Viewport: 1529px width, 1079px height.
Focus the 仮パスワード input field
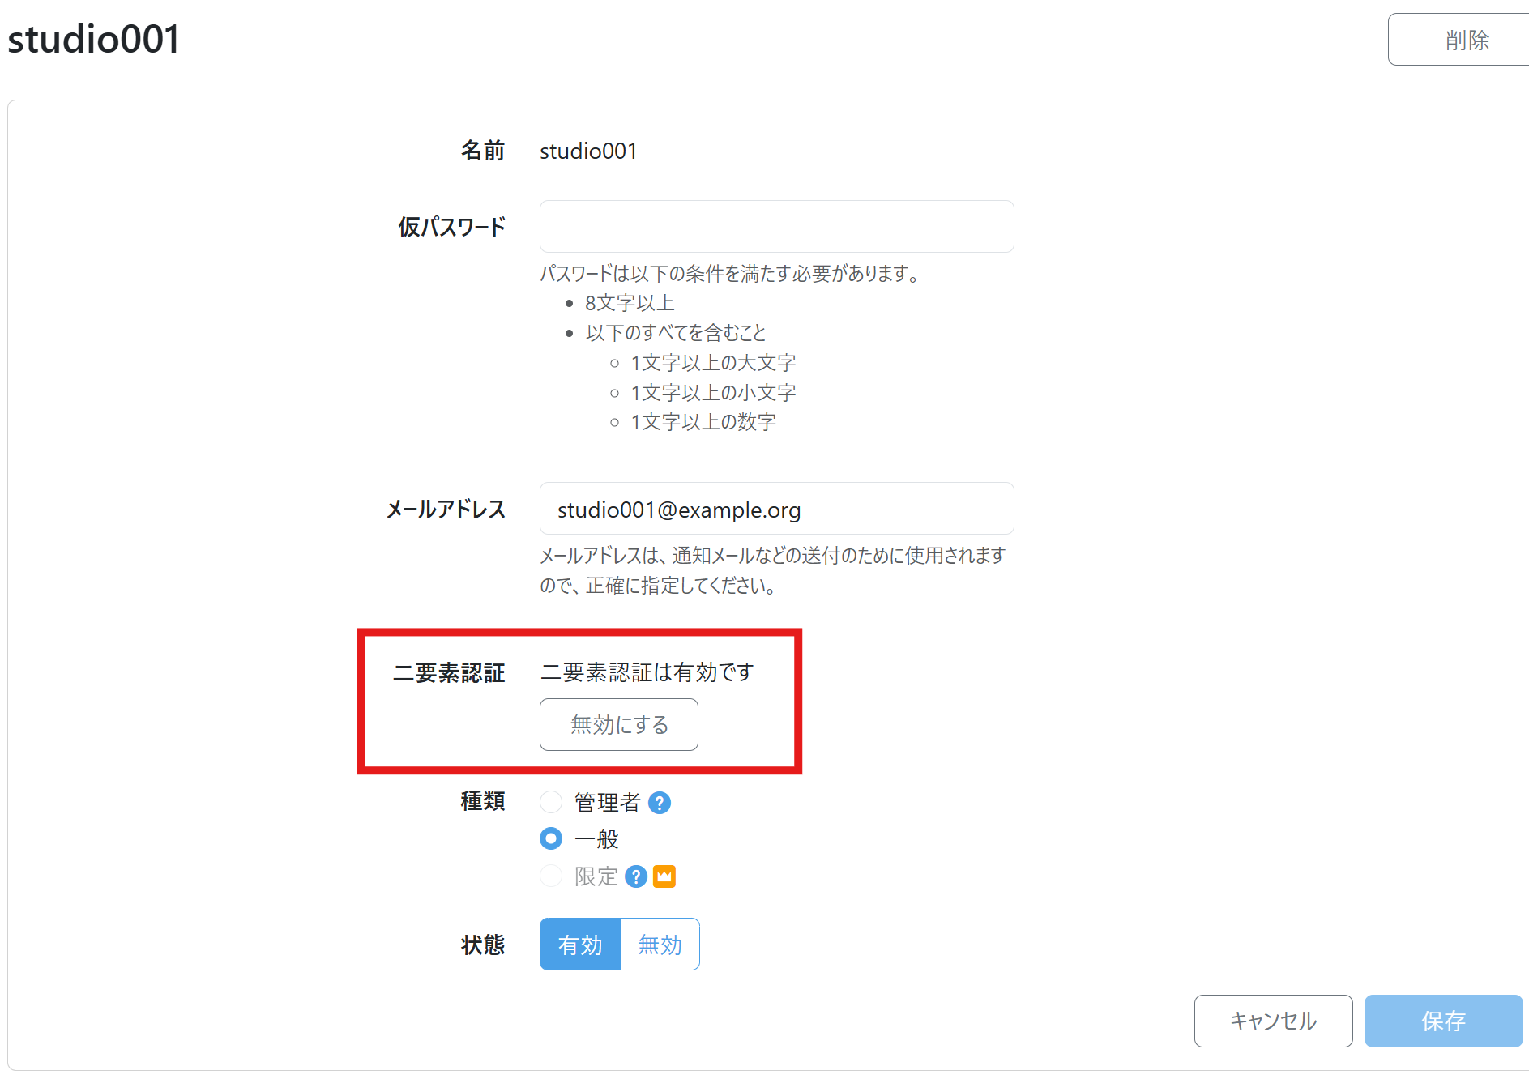click(x=776, y=227)
